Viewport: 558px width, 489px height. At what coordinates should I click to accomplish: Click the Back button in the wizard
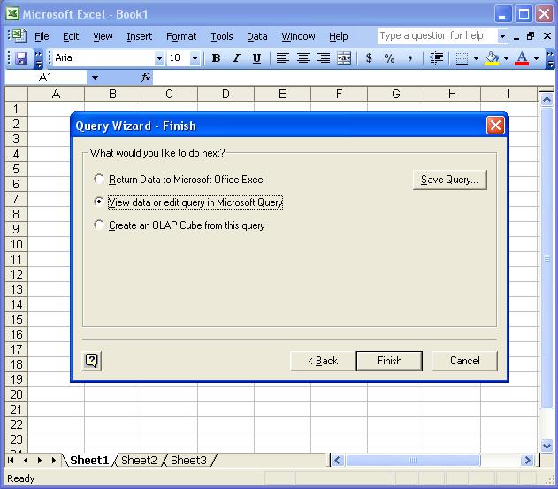point(323,361)
